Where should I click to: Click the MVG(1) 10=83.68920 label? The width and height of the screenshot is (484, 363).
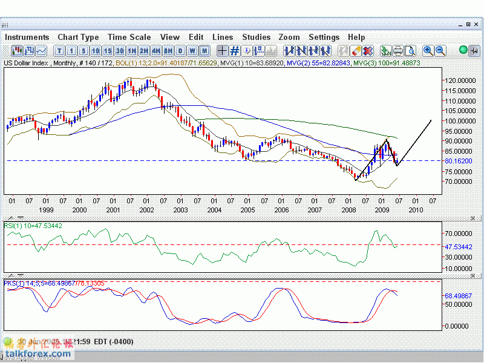pos(252,63)
